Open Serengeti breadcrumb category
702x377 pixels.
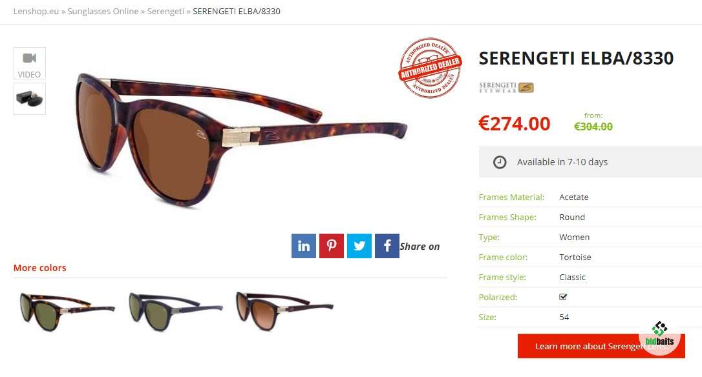point(165,11)
